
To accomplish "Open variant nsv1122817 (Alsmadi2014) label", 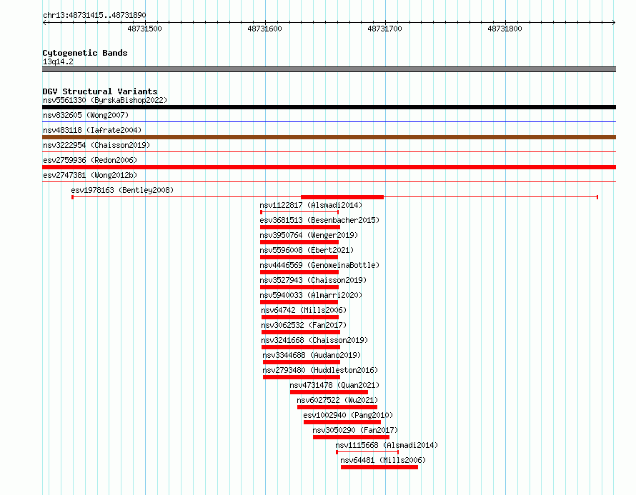I will click(311, 205).
